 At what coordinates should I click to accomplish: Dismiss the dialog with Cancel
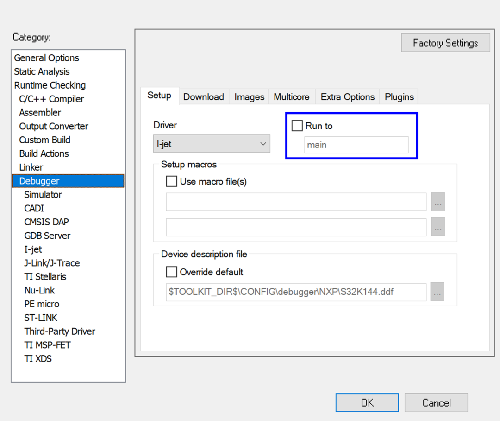point(436,402)
